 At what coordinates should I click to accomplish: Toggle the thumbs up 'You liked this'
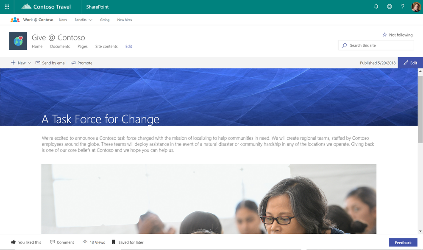[x=13, y=242]
